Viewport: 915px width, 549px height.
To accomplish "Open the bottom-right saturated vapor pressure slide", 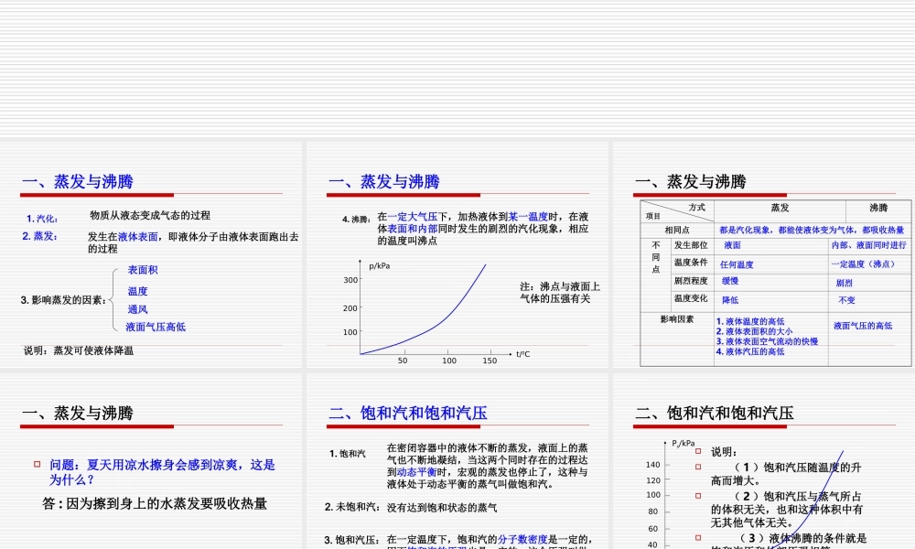I will point(769,476).
